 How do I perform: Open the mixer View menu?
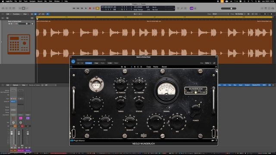tap(24, 85)
